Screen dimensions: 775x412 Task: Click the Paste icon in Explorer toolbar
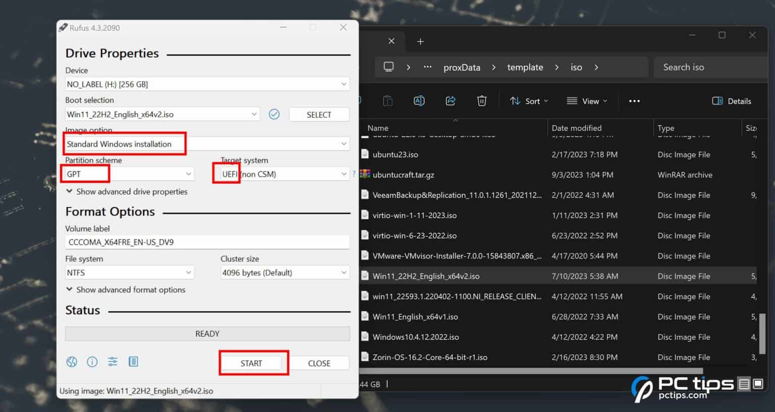pyautogui.click(x=387, y=100)
